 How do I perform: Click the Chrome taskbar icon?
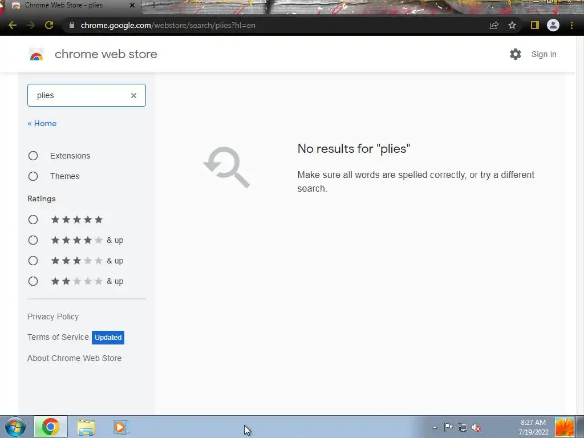[x=51, y=427]
